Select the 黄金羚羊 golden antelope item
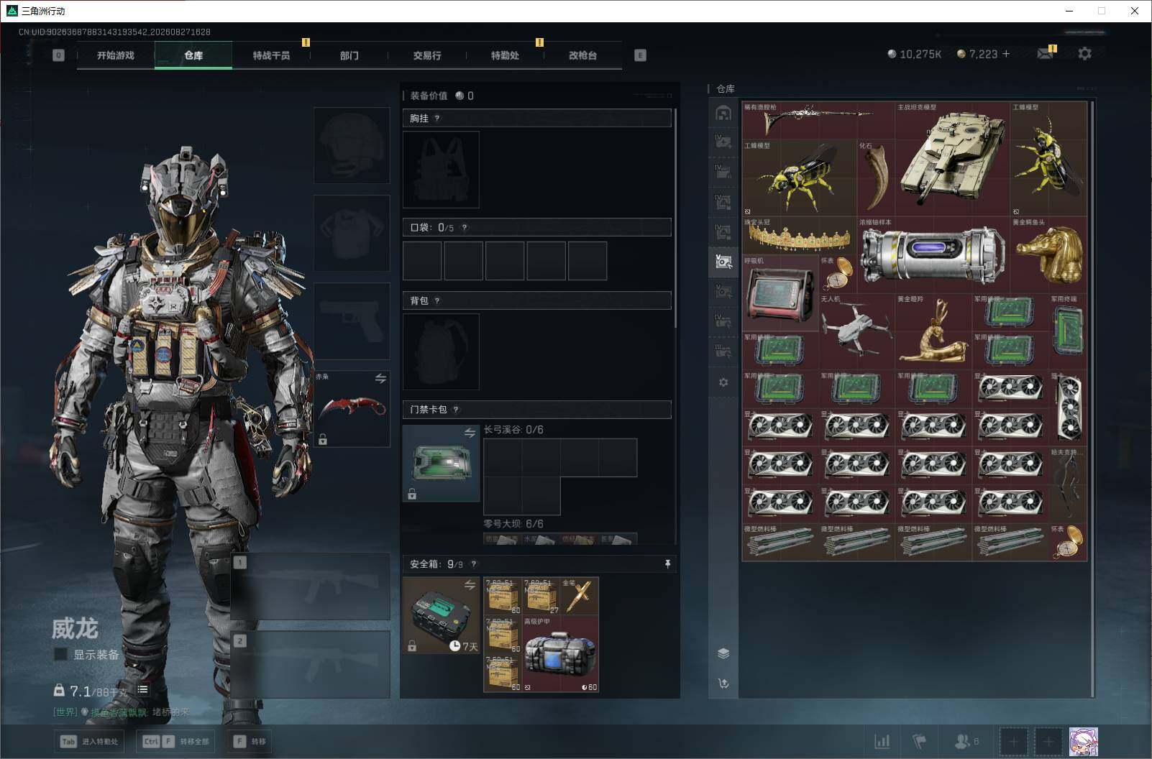This screenshot has width=1152, height=759. pyautogui.click(x=933, y=331)
